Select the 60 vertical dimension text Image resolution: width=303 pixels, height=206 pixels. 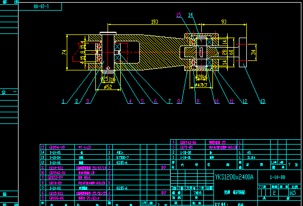click(x=231, y=52)
